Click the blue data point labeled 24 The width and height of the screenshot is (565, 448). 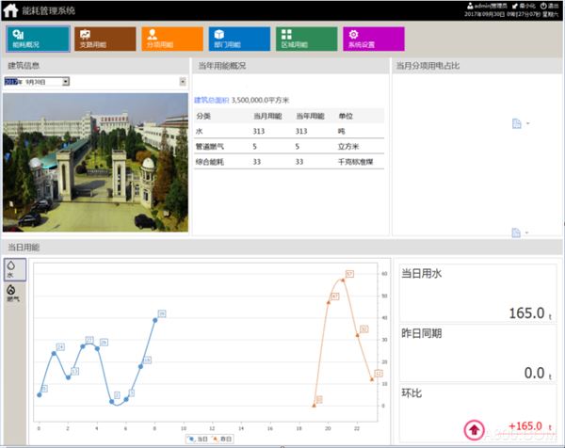click(x=54, y=353)
